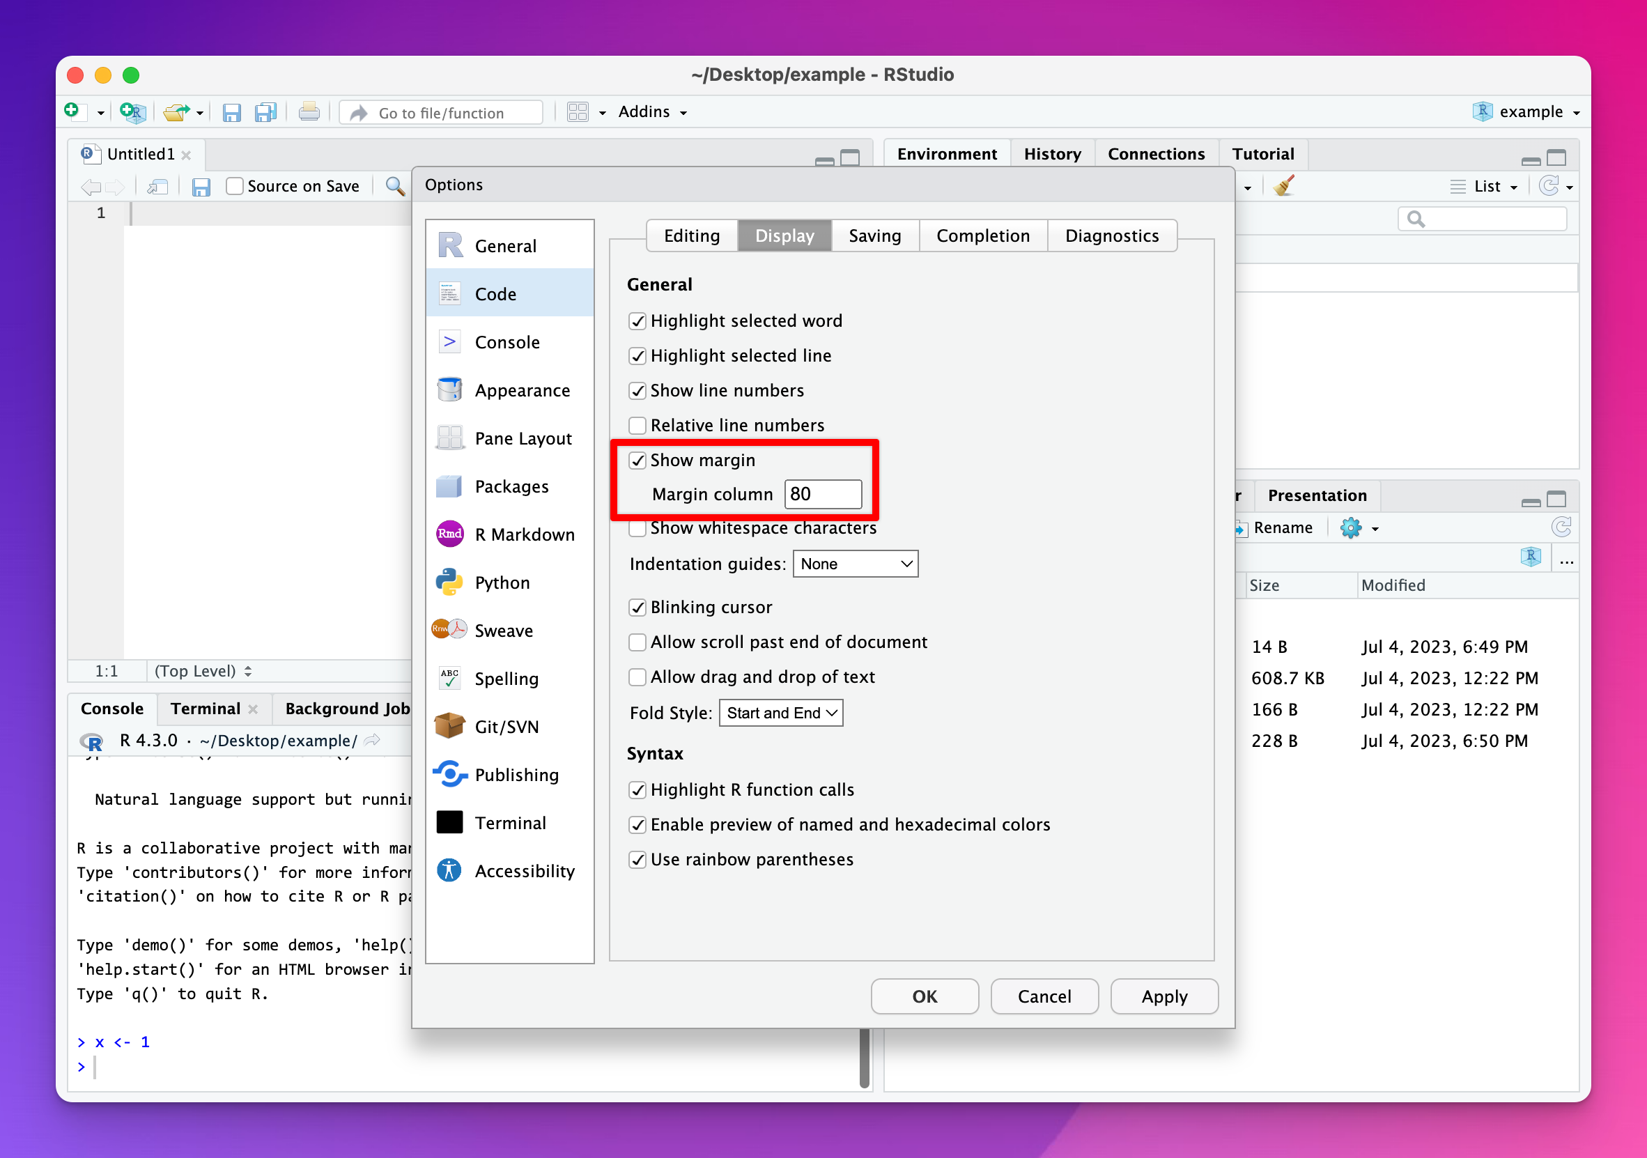Select the R Markdown options category
1647x1158 pixels.
pyautogui.click(x=509, y=534)
